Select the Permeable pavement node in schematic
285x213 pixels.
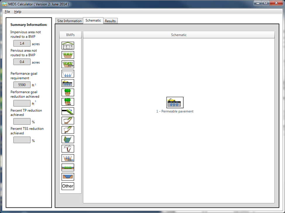[x=175, y=103]
